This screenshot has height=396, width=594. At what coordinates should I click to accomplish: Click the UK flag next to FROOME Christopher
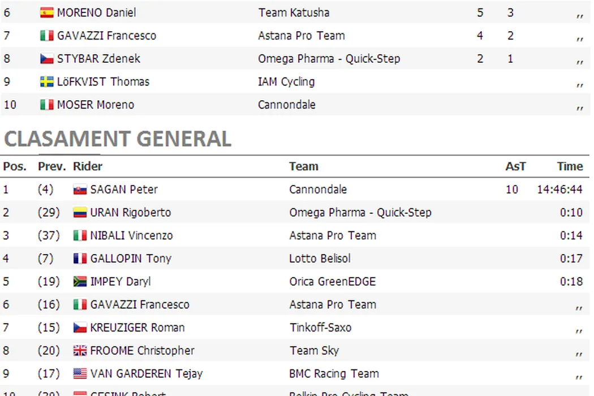click(x=80, y=351)
